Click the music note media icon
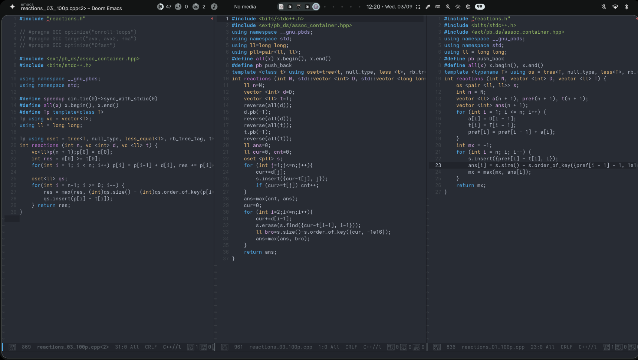The height and width of the screenshot is (360, 638). click(x=214, y=7)
